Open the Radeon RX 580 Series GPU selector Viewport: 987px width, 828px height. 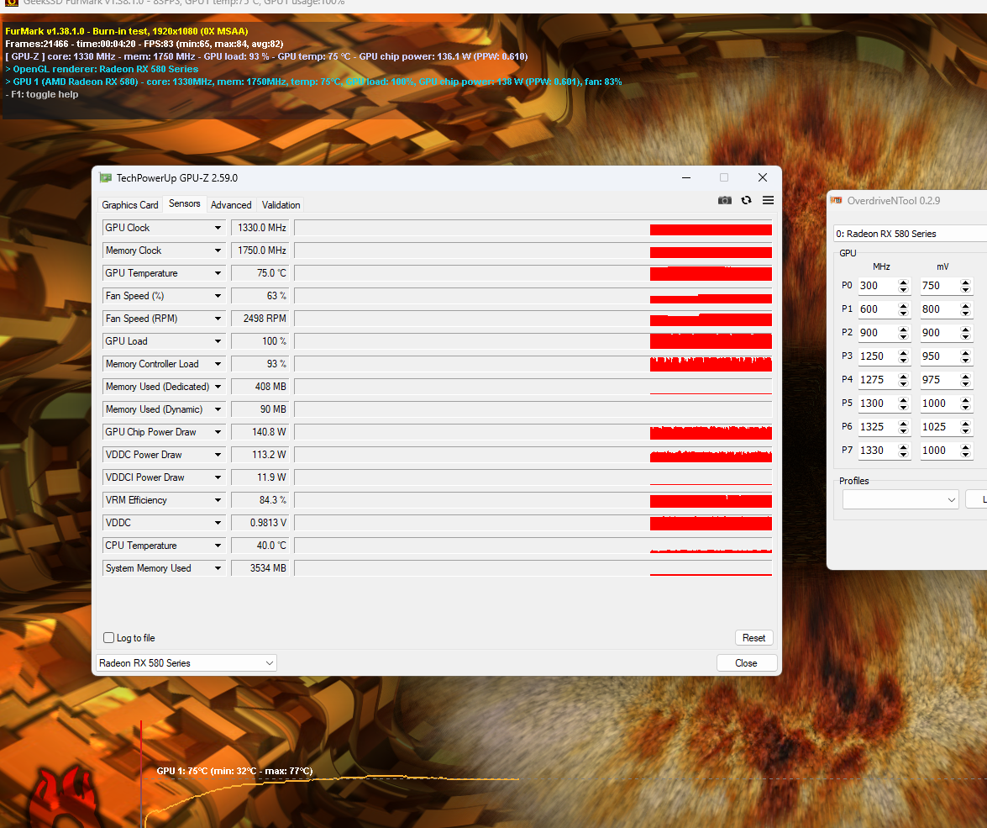pos(186,663)
